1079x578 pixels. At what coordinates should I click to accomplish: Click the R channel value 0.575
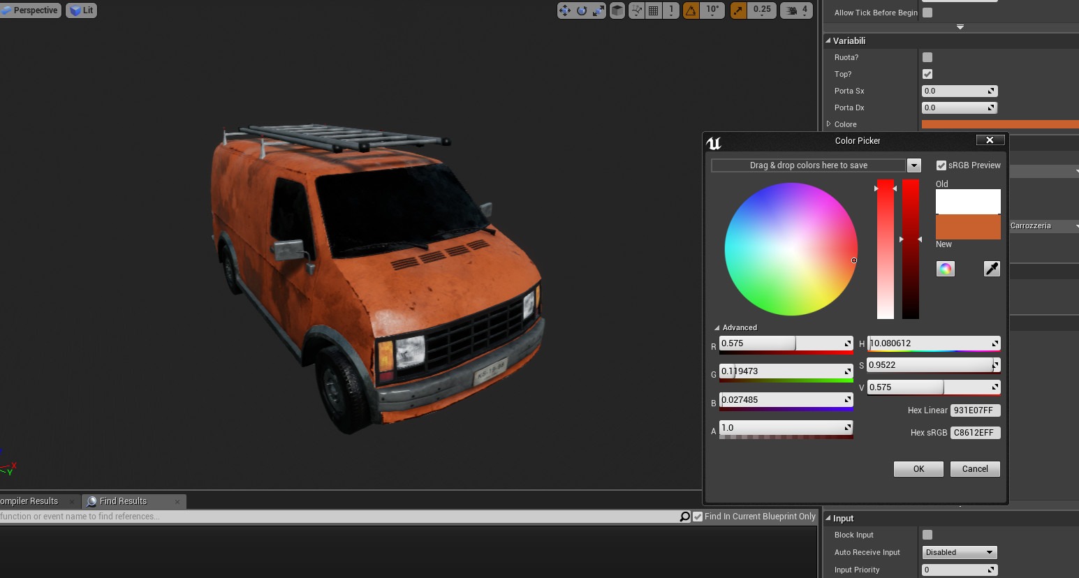[x=786, y=343]
